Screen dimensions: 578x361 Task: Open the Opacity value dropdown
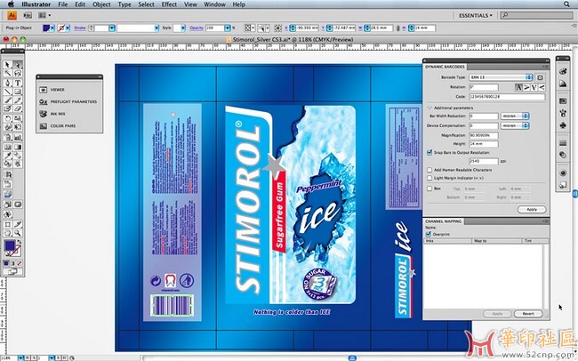(228, 28)
